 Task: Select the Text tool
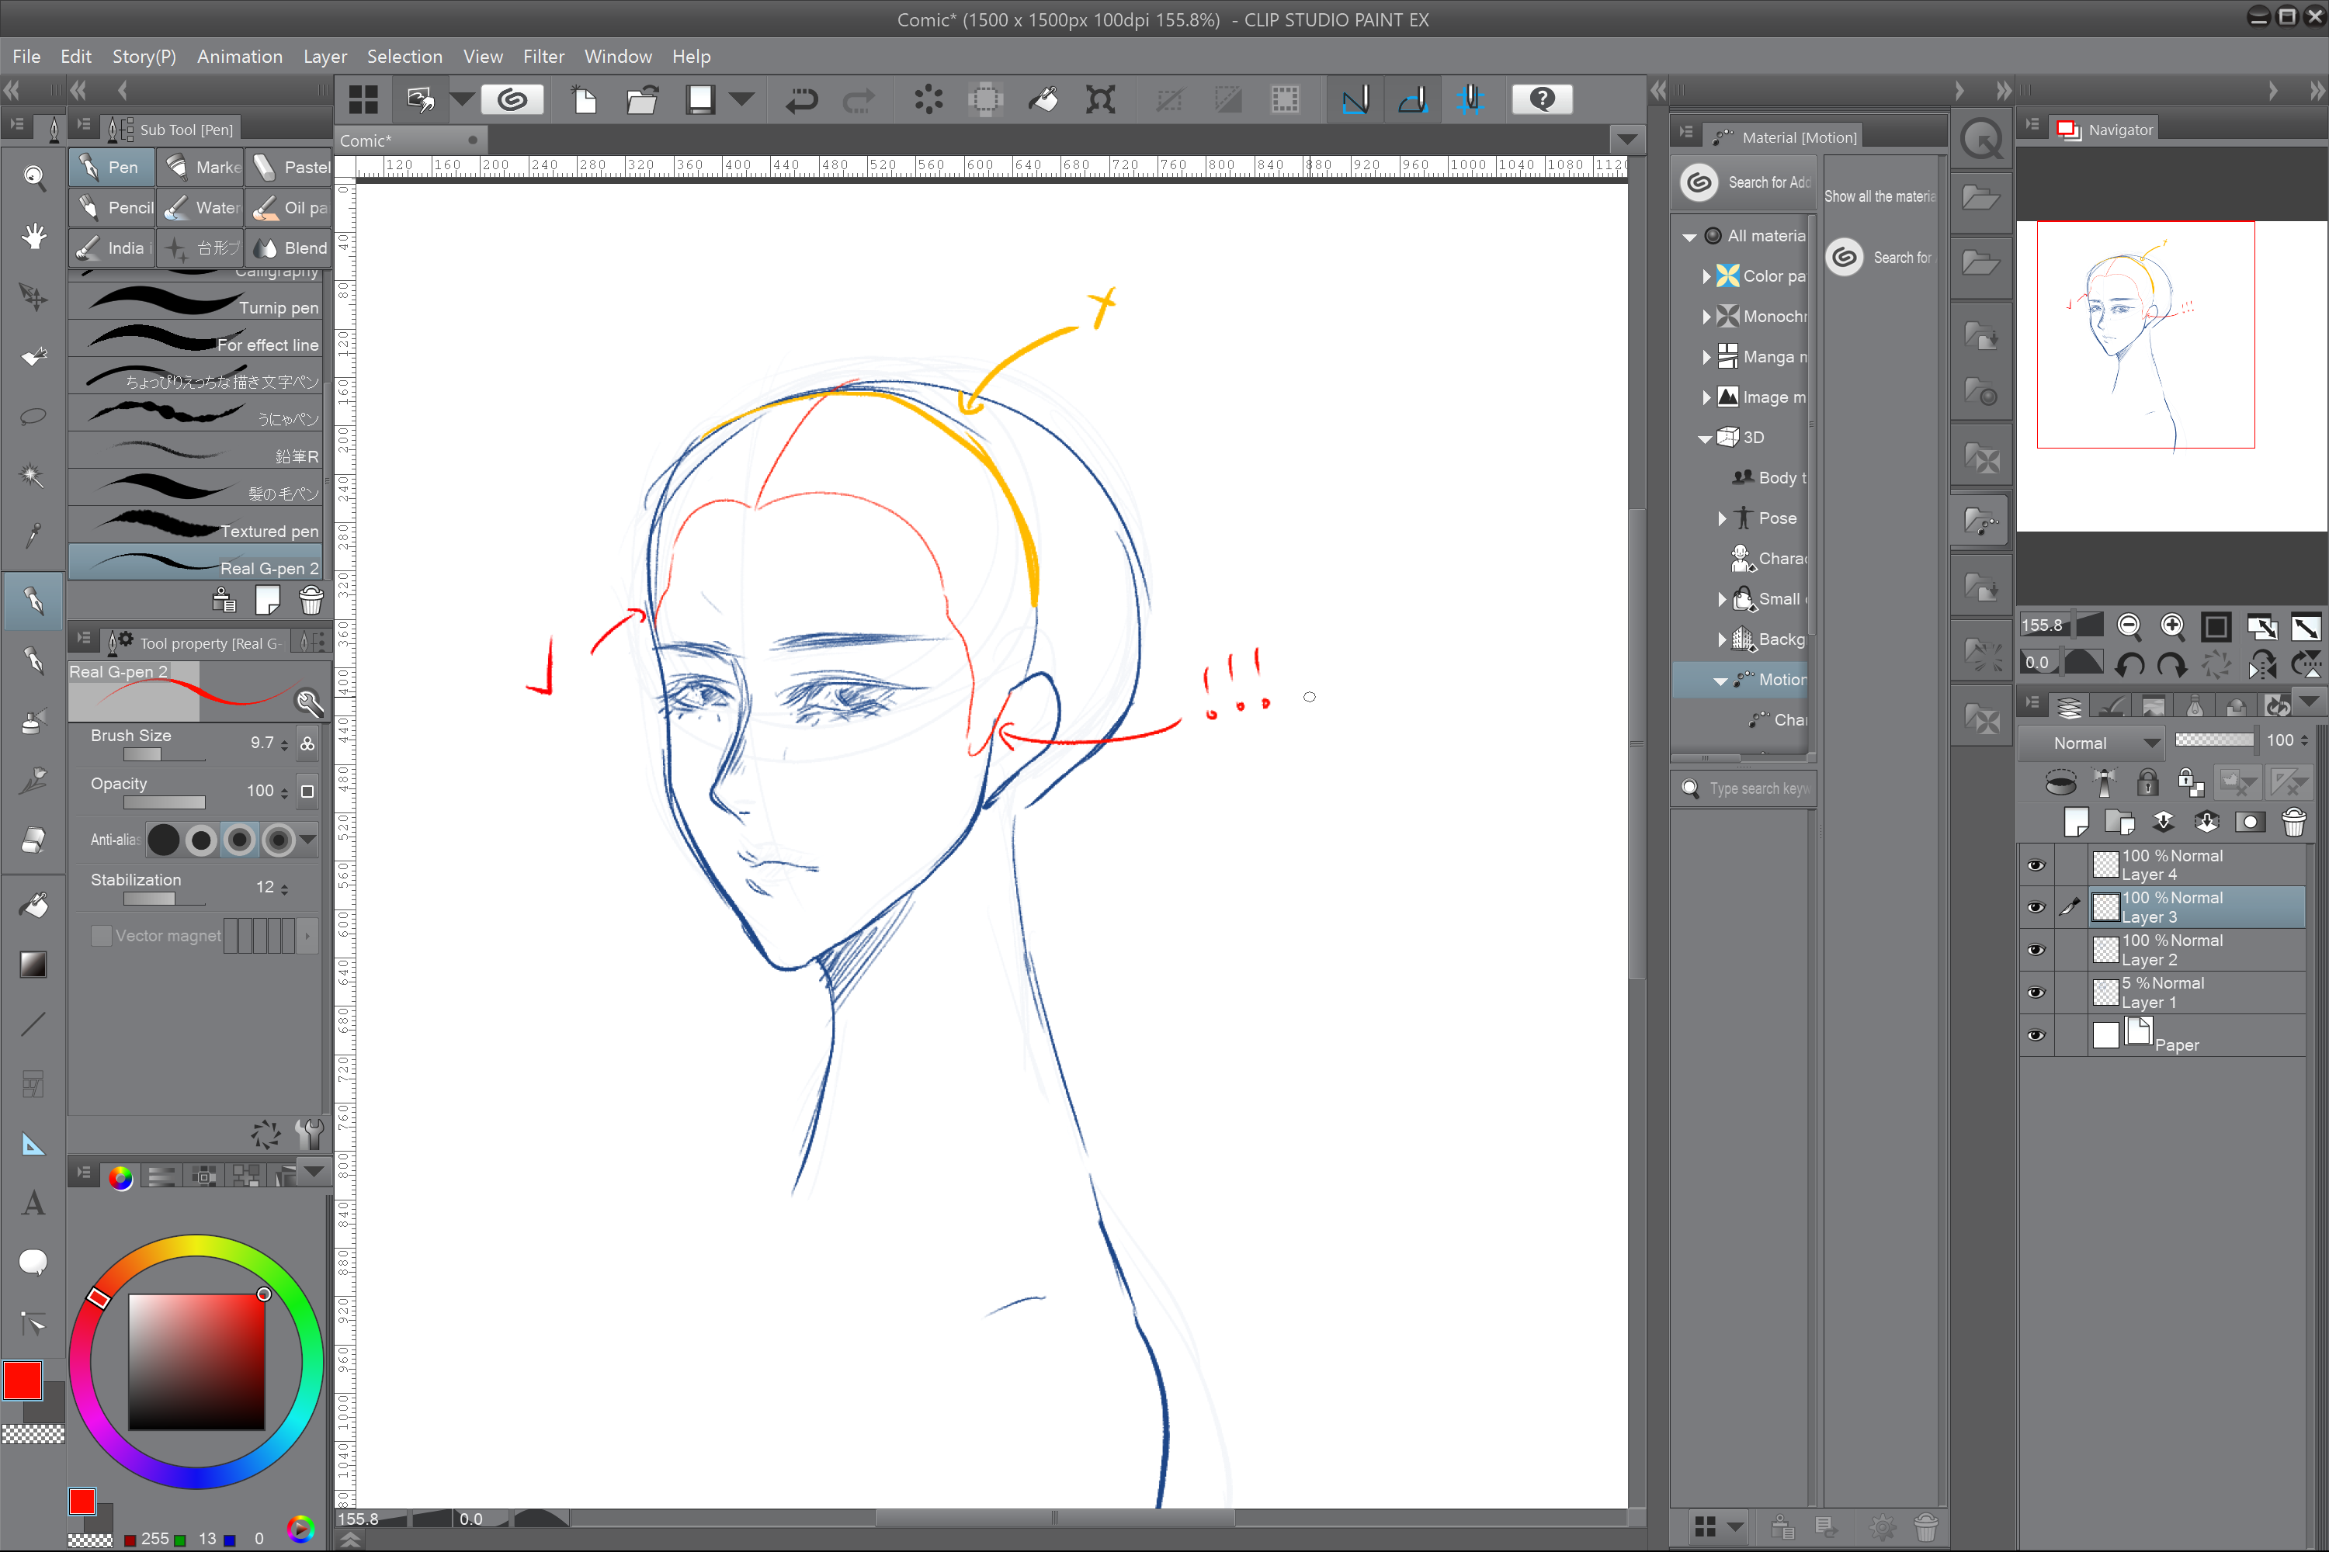33,1203
